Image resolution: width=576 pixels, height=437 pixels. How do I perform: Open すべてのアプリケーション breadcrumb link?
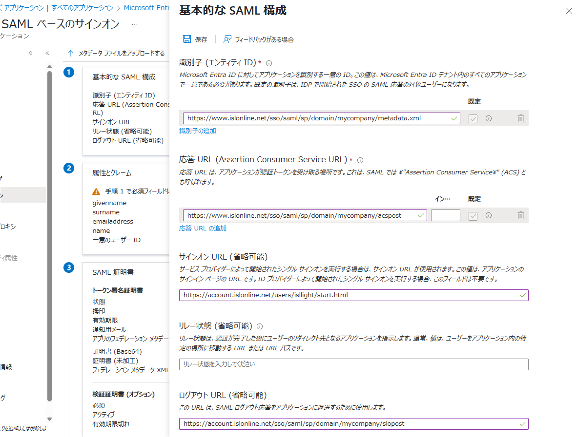click(x=82, y=8)
